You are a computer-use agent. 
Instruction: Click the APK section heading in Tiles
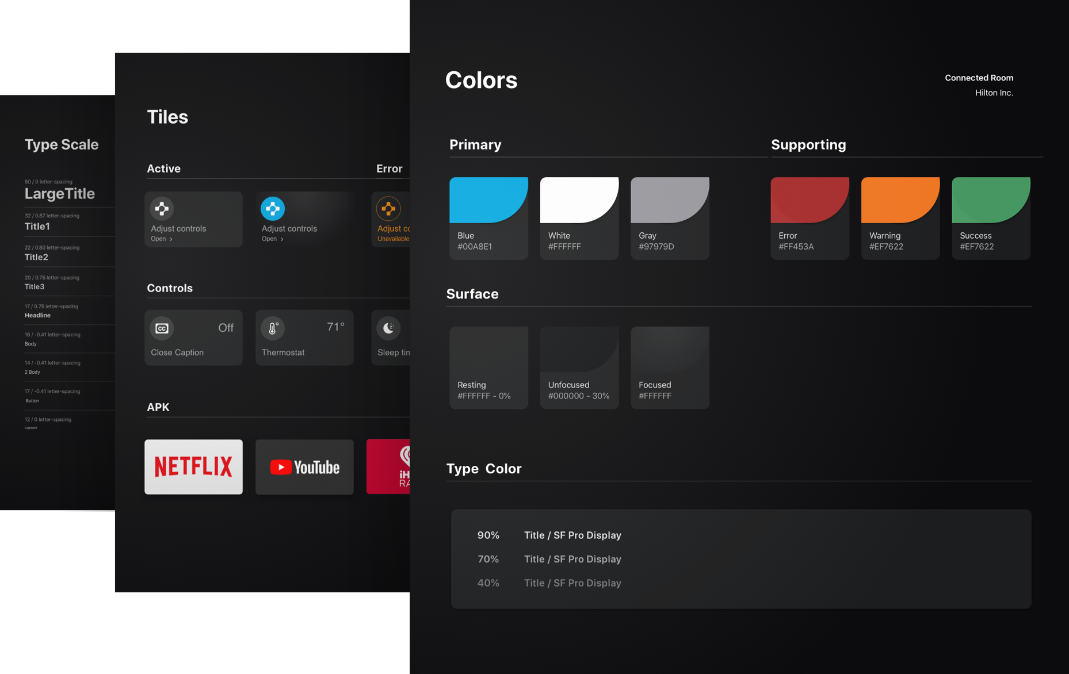click(158, 407)
